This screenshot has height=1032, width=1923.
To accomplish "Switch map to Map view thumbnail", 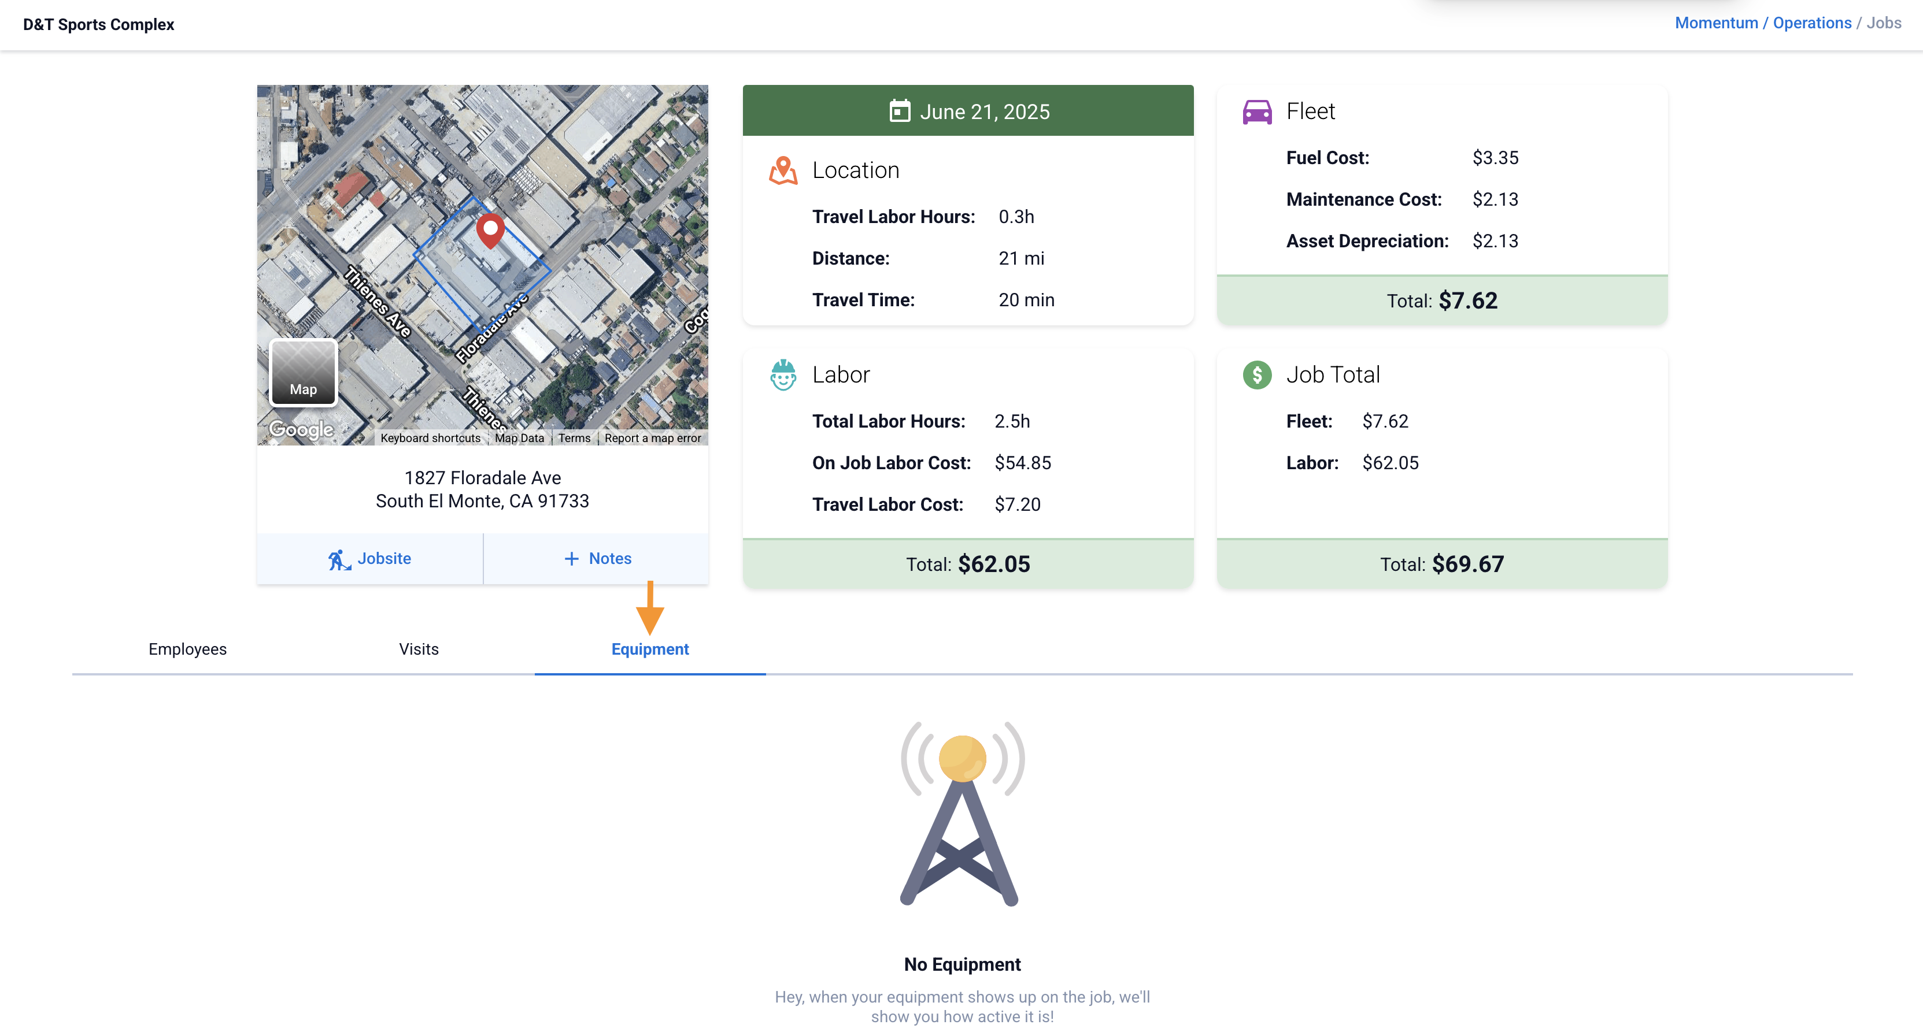I will coord(303,372).
